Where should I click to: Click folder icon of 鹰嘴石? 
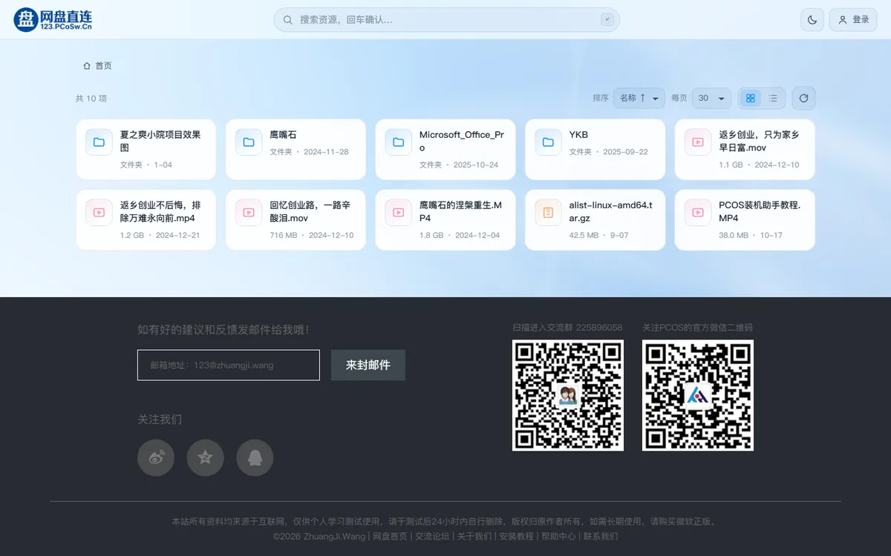tap(249, 142)
